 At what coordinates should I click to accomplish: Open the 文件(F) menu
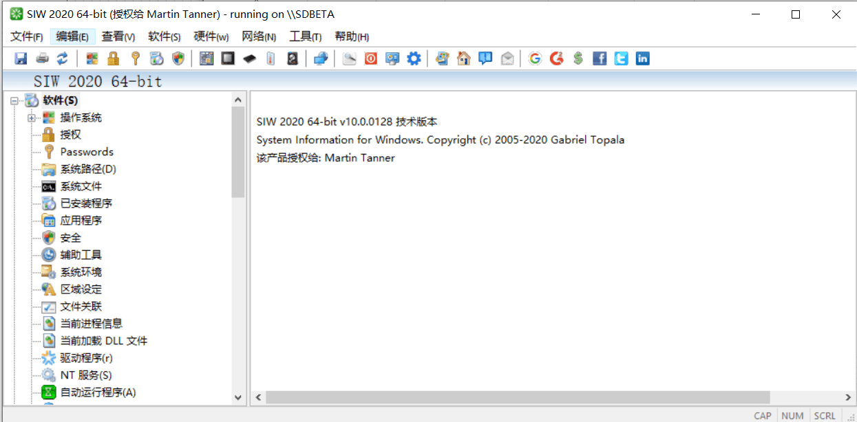27,36
